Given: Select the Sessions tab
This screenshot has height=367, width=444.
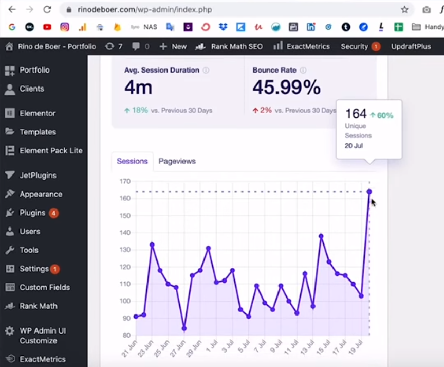Looking at the screenshot, I should [132, 161].
